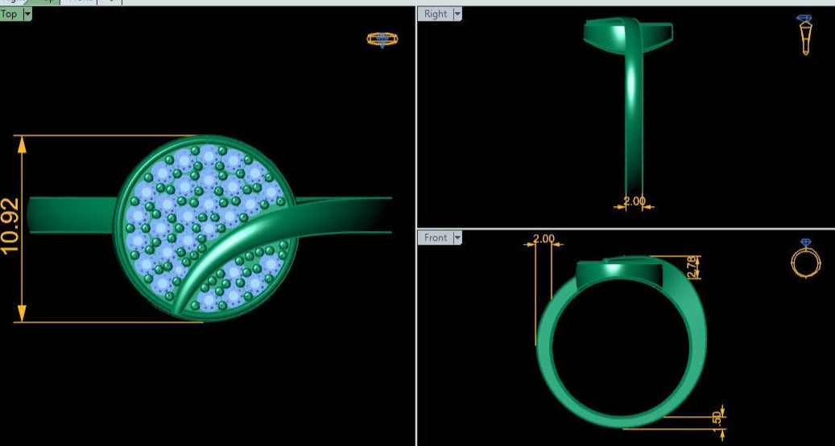
Task: Click the ring front-view icon in Front viewport
Action: click(x=806, y=258)
